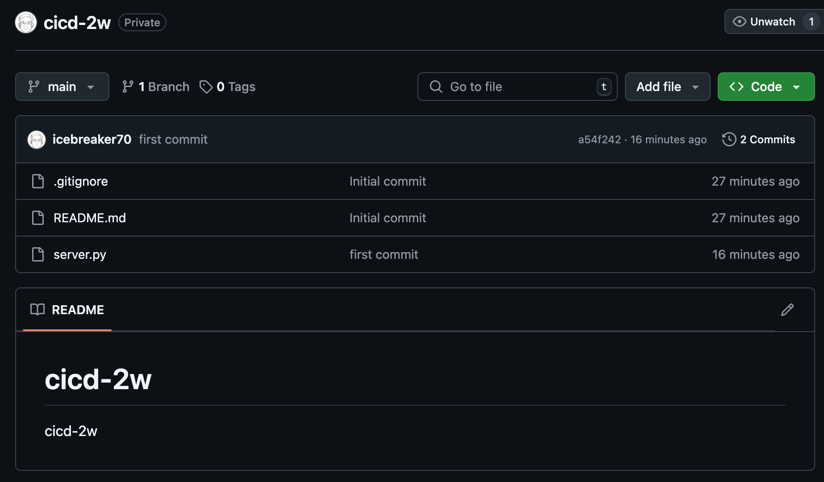The height and width of the screenshot is (482, 824).
Task: Click the branch icon beside 1 Branch
Action: (x=128, y=87)
